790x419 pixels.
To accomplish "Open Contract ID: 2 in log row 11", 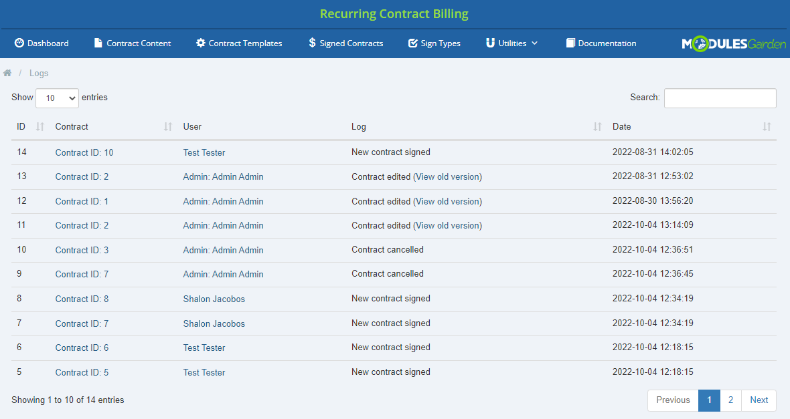I will pos(82,225).
